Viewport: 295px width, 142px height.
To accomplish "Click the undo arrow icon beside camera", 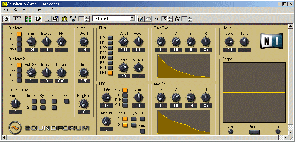I will [148, 19].
